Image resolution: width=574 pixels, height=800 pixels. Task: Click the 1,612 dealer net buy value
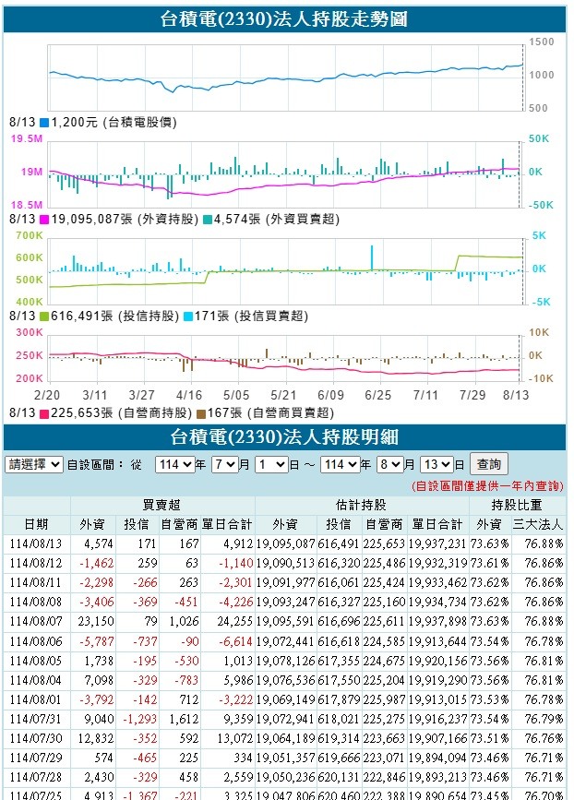click(x=184, y=720)
